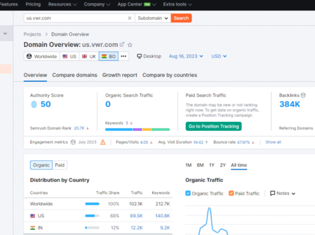Click Semrush Domain Rank 20.7K value
The image size is (315, 235).
79,128
